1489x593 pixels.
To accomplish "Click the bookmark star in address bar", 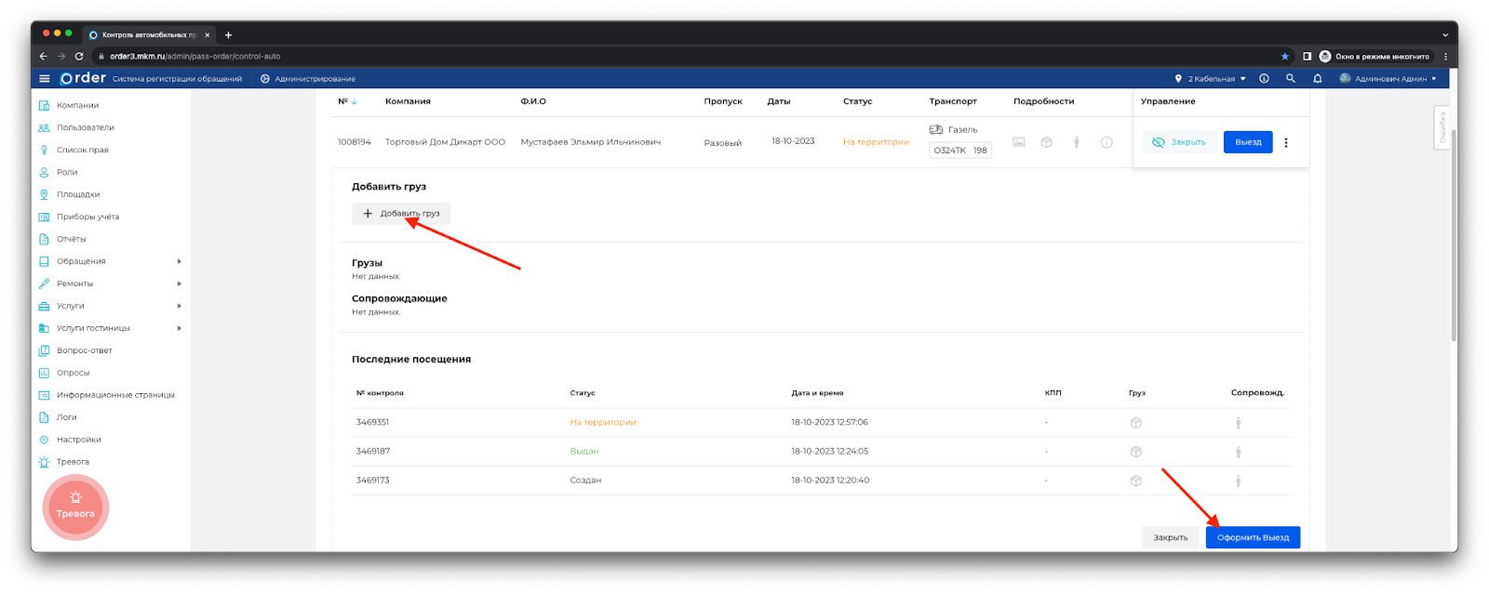I will tap(1284, 57).
